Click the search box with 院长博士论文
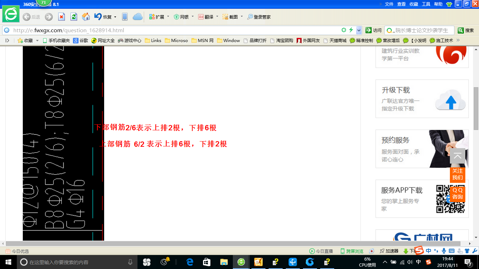Viewport: 479px width, 269px height. [419, 30]
